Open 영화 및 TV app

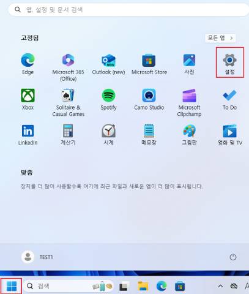[230, 135]
